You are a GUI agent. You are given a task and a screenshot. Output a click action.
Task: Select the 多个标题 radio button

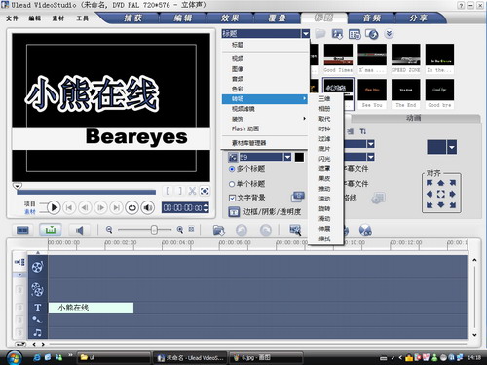(x=232, y=169)
